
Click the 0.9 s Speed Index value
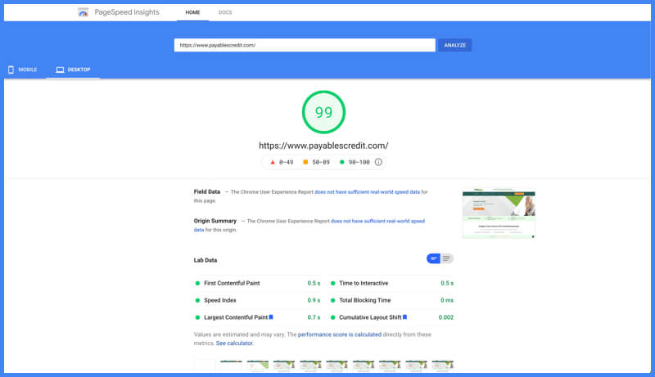314,300
